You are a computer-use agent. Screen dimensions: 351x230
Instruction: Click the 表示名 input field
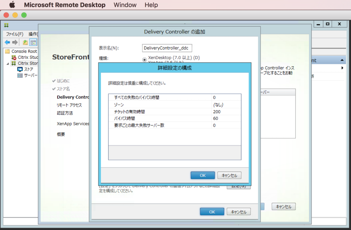pos(167,48)
